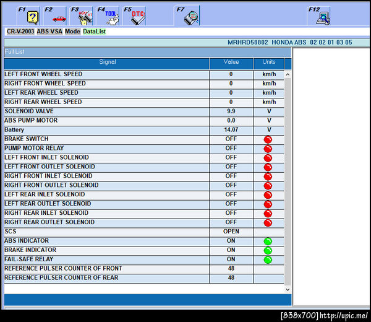
Task: Click the SCS value OPEN
Action: point(231,232)
